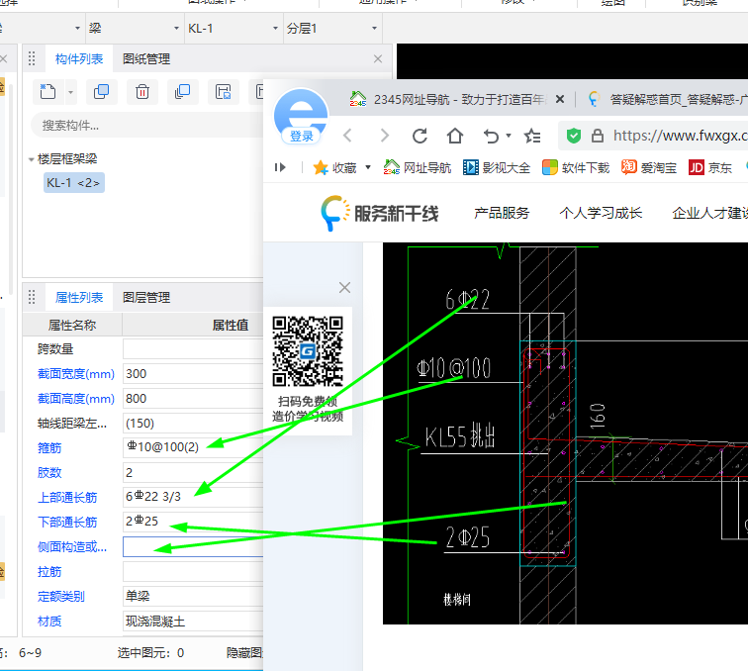Close the QR code popup
748x671 pixels.
pos(344,288)
